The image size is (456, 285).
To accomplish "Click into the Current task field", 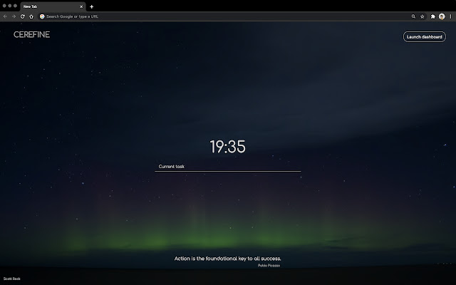I will [227, 167].
